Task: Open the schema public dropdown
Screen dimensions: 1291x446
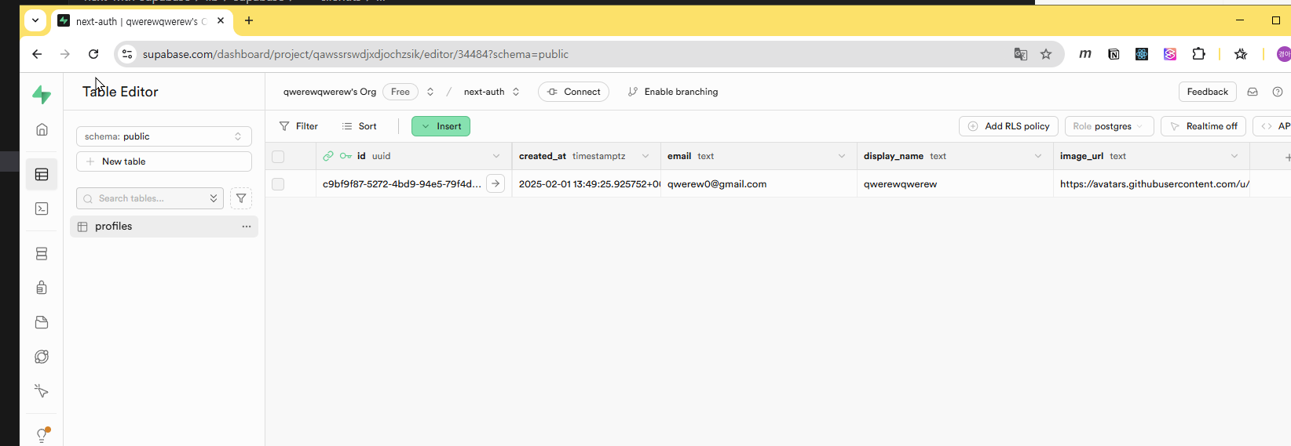Action: click(x=163, y=136)
